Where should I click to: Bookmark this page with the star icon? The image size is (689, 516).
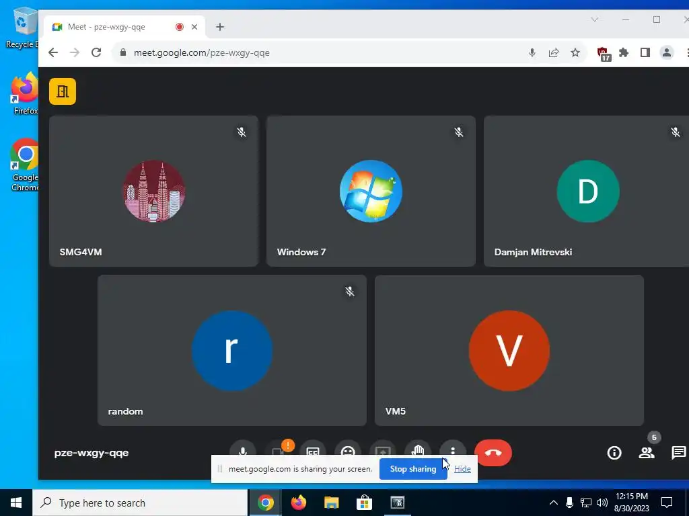(x=575, y=52)
